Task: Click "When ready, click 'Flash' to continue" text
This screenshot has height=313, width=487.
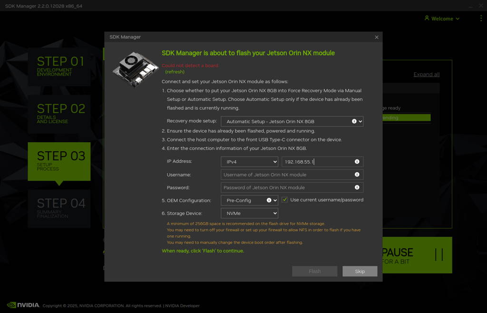Action: (203, 251)
